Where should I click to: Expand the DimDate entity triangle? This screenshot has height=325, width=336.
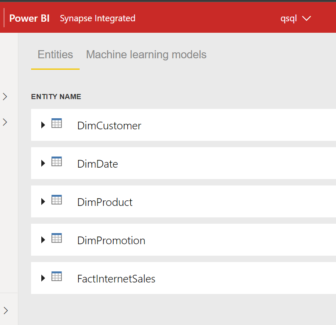[43, 163]
